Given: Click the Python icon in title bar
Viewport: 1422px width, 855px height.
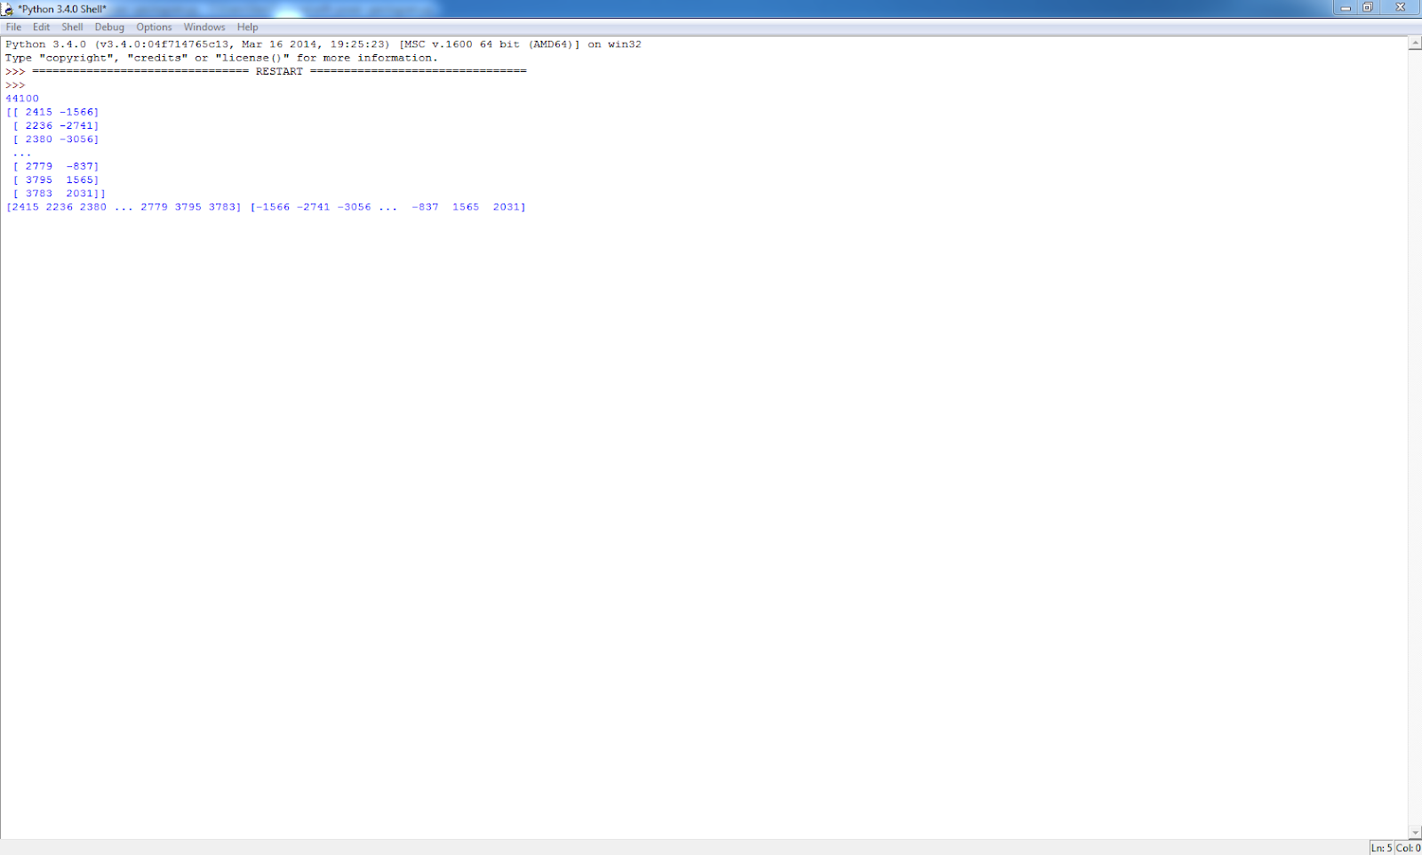Looking at the screenshot, I should click(7, 9).
